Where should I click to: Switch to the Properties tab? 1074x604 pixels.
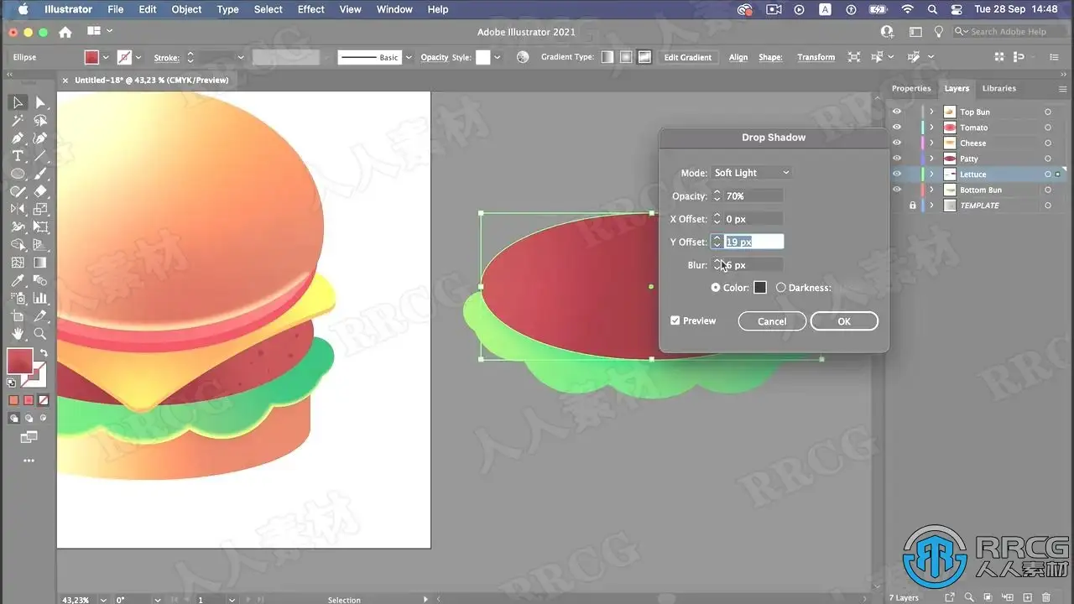coord(911,88)
